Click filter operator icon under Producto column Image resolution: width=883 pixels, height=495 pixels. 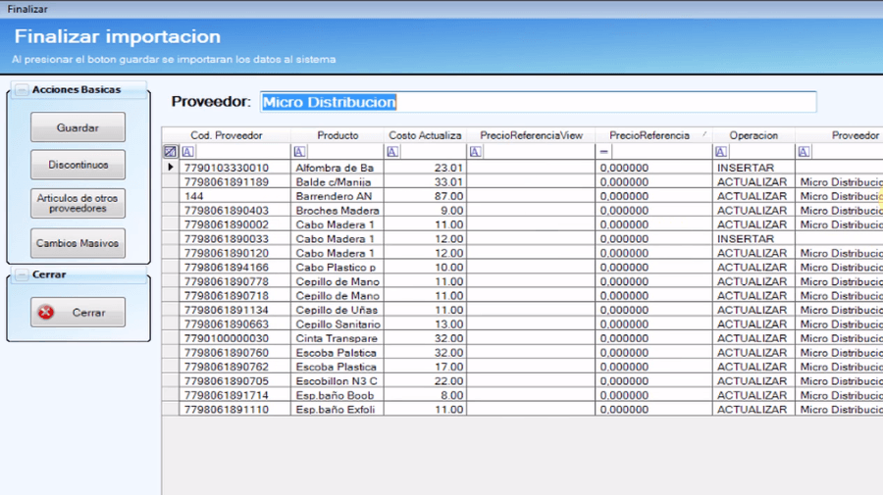coord(298,152)
